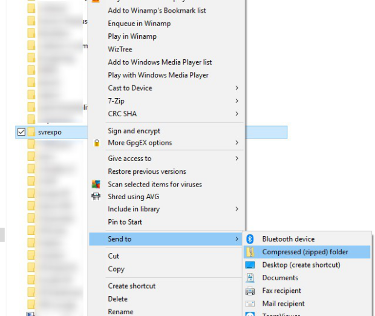Screen dimensions: 375x316
Task: Click the Documents page icon
Action: [x=250, y=278]
